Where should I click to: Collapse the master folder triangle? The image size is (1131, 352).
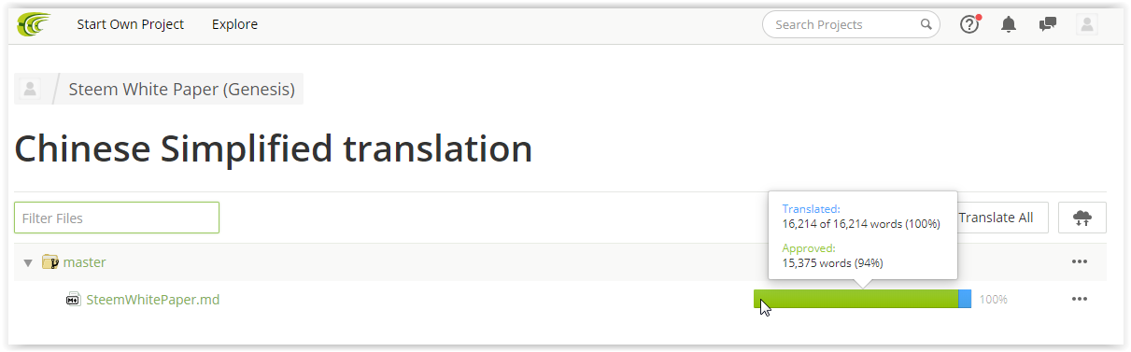28,263
